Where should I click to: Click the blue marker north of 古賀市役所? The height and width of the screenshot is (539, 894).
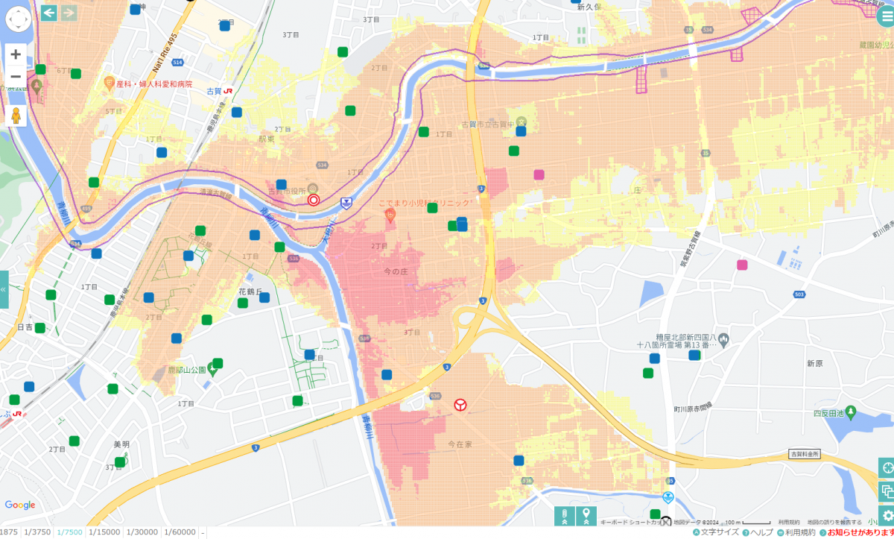pos(282,184)
